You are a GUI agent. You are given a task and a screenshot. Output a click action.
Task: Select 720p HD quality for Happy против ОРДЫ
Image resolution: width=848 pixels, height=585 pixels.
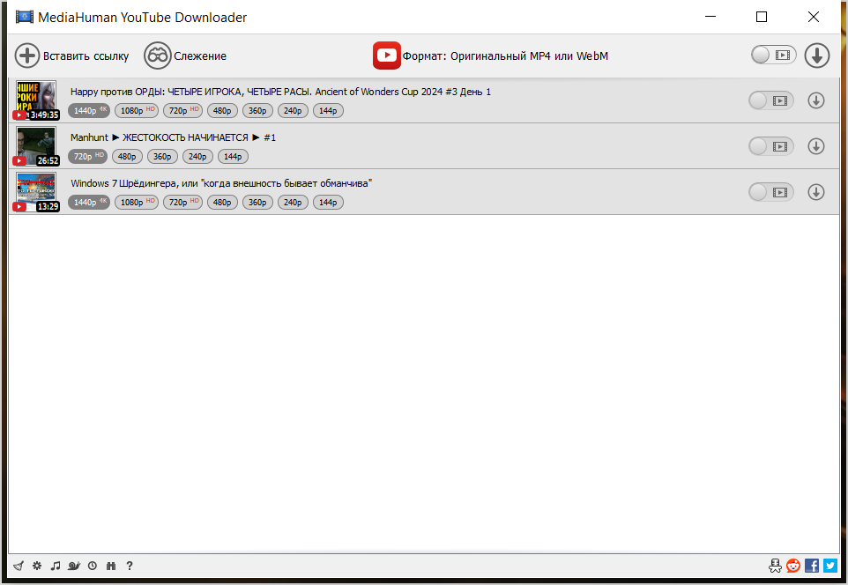pyautogui.click(x=182, y=110)
